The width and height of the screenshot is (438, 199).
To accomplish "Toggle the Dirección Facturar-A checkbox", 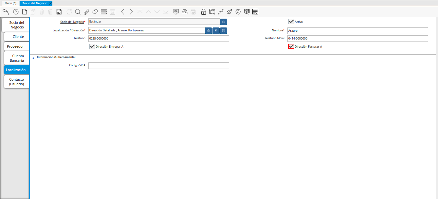I will tap(291, 46).
